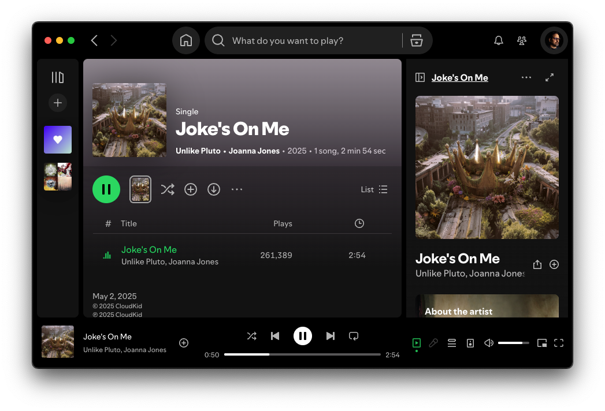The height and width of the screenshot is (411, 605).
Task: Expand Your Library sidebar icon
Action: pos(58,77)
